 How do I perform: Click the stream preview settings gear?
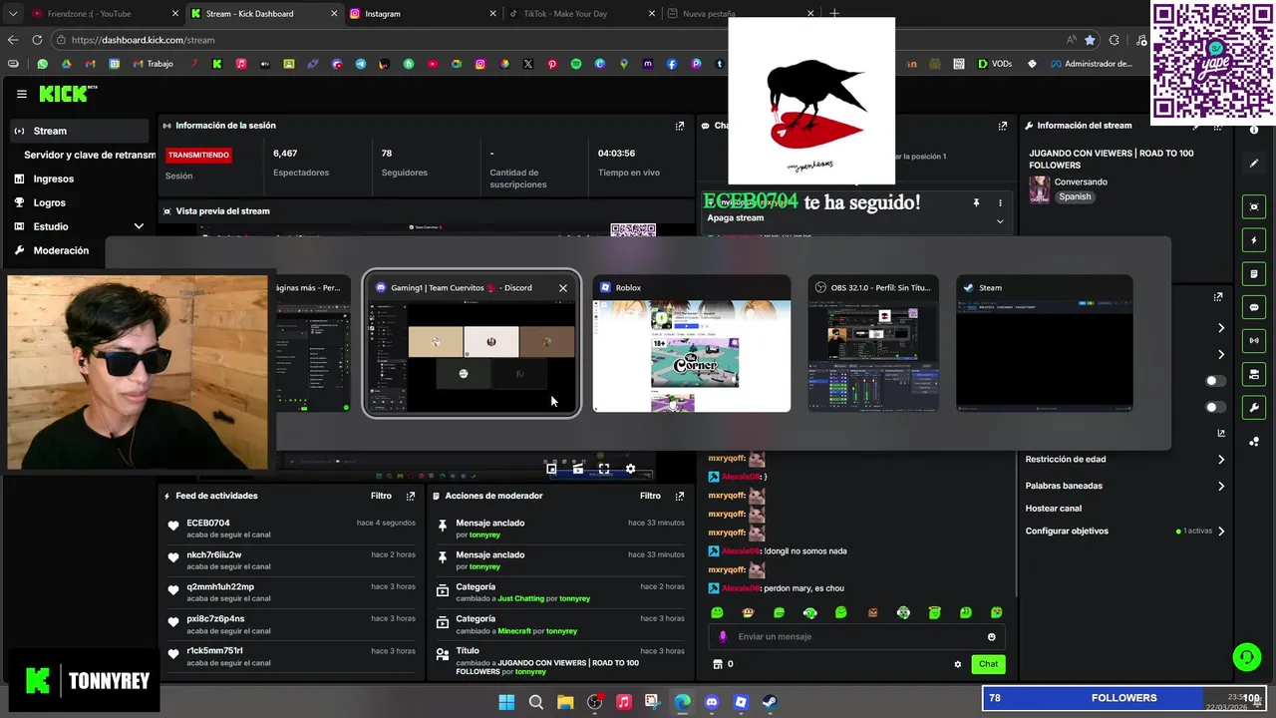click(630, 468)
